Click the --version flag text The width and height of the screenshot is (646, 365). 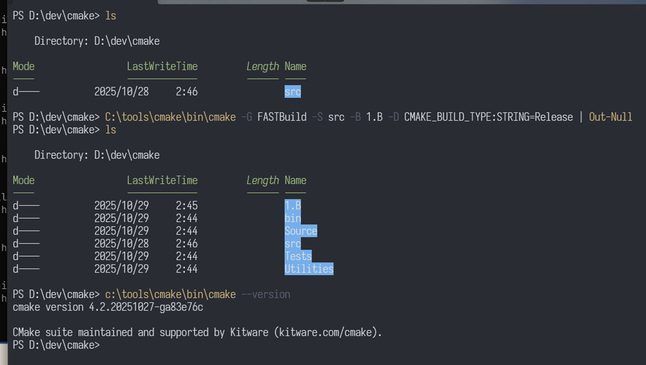[x=266, y=294]
